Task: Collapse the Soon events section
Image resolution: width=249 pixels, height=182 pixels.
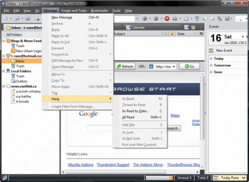Action: (x=211, y=72)
